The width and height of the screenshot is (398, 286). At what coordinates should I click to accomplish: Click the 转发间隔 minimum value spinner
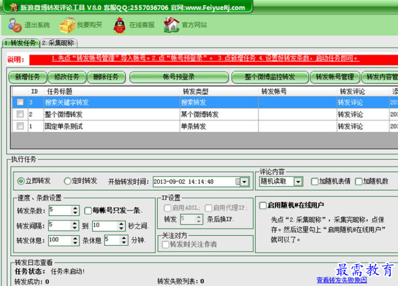74,225
